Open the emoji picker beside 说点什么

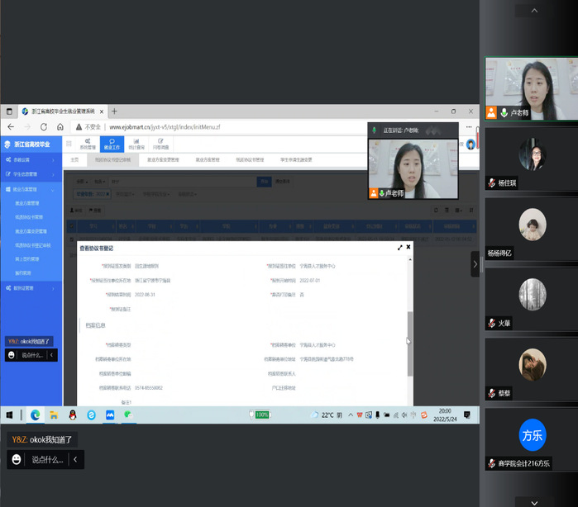click(x=17, y=459)
